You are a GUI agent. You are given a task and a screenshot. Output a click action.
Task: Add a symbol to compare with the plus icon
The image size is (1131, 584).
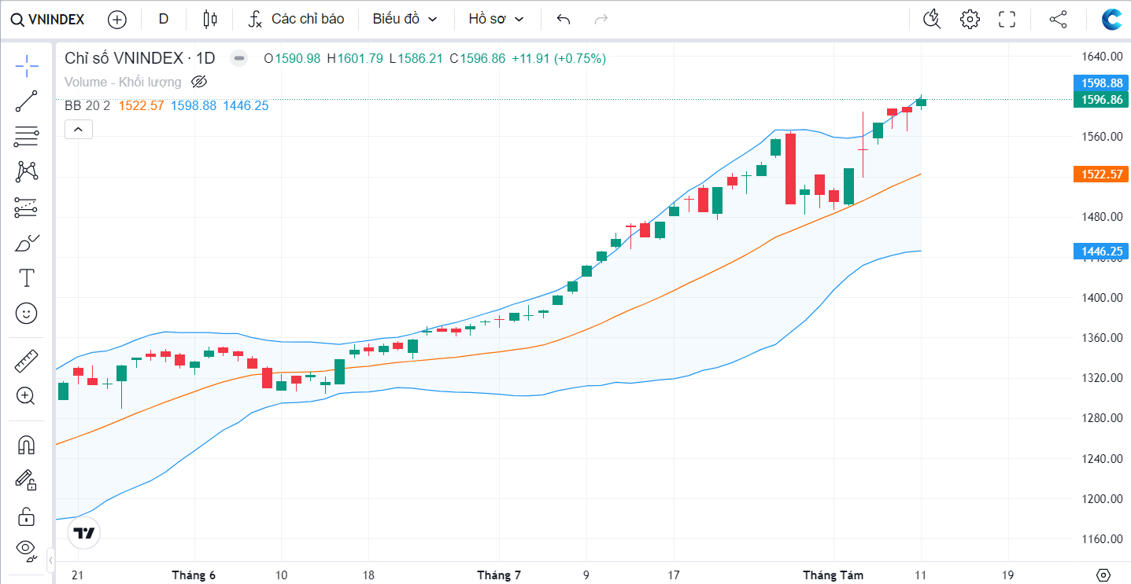click(117, 20)
